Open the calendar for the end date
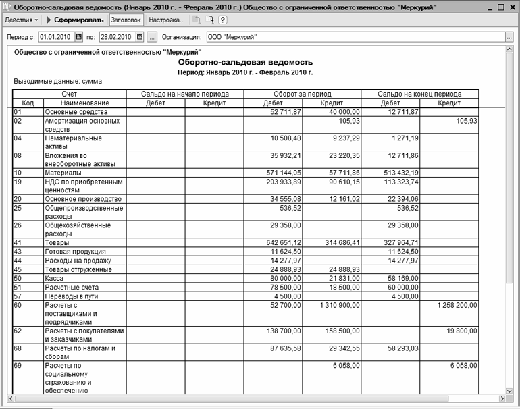The width and height of the screenshot is (520, 409). tap(141, 36)
